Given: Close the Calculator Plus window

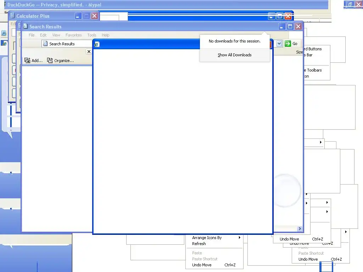Looking at the screenshot, I should [94, 16].
